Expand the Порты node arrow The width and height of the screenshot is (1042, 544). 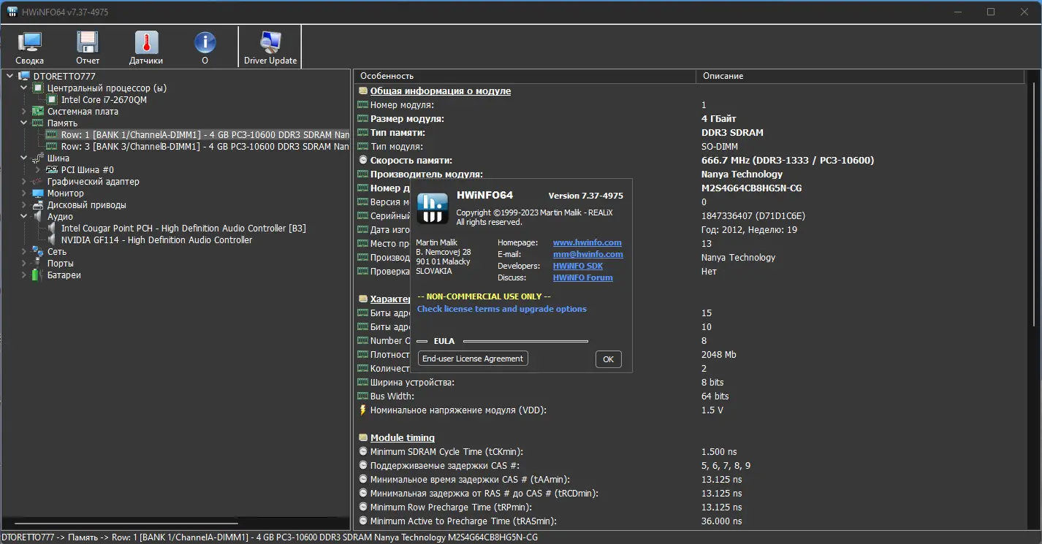(x=24, y=263)
